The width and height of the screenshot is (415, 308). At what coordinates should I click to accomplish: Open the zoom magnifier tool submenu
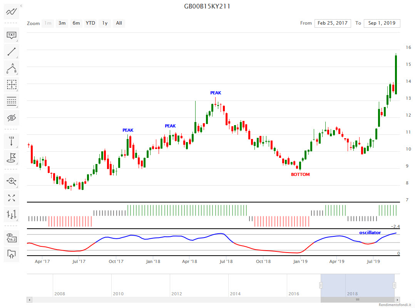tap(12, 181)
